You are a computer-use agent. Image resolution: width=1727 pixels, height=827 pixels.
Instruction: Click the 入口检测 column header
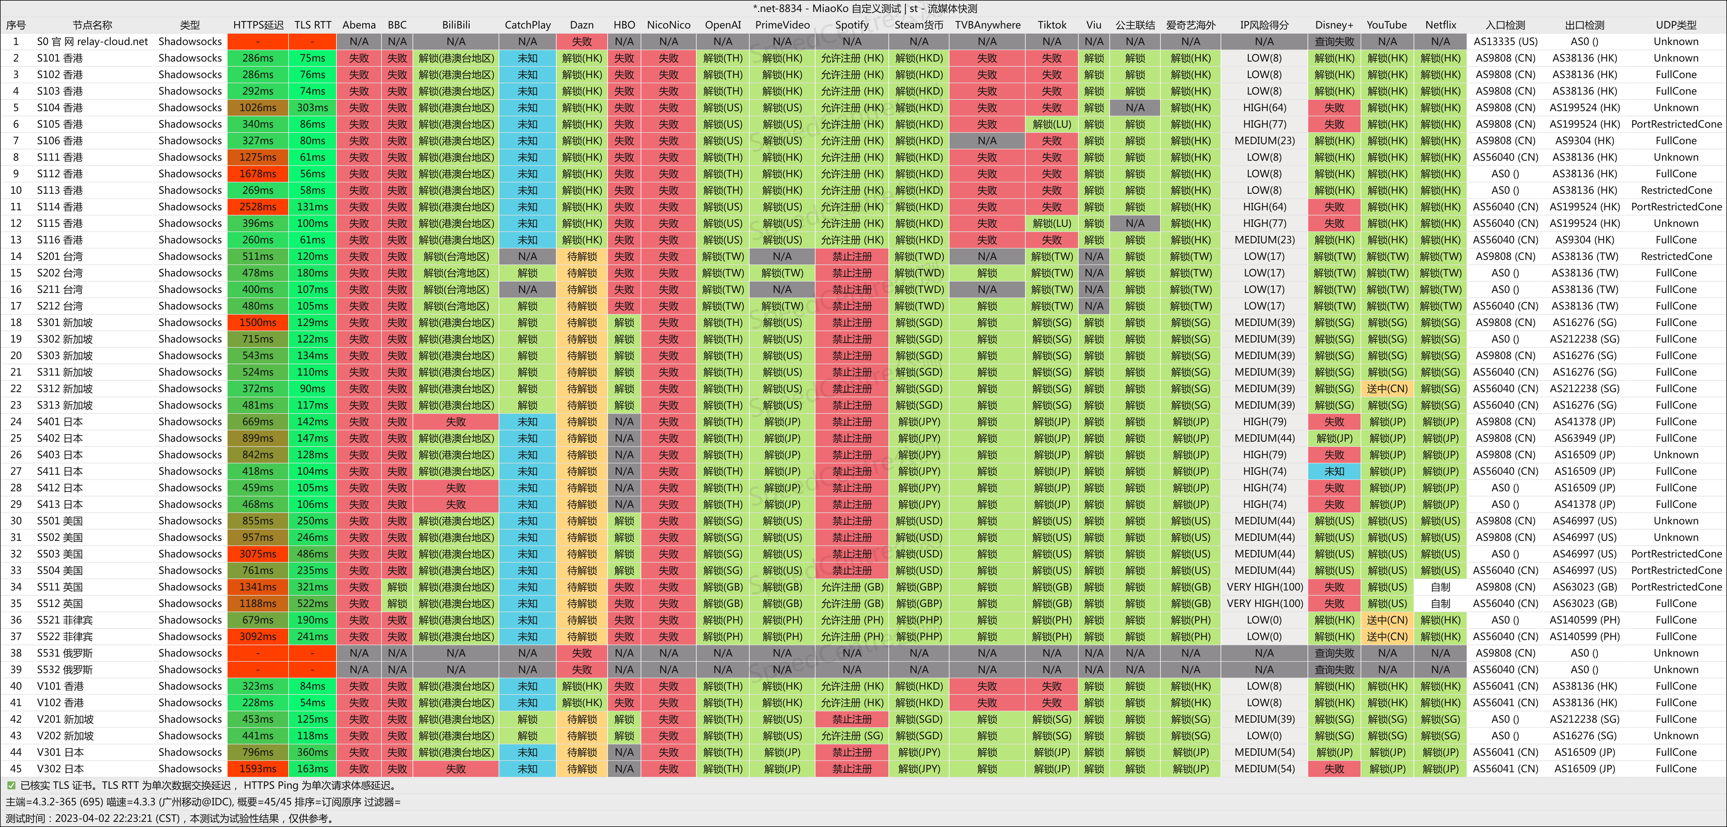[x=1505, y=25]
